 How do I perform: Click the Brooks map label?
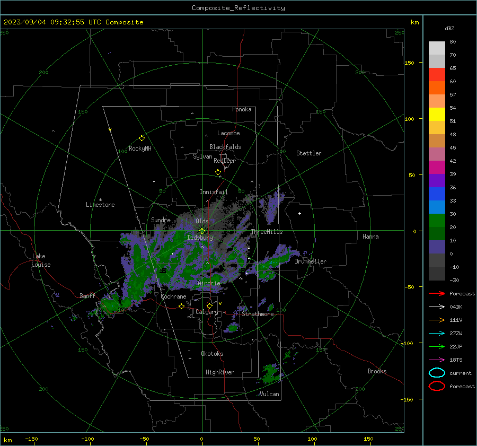[377, 371]
